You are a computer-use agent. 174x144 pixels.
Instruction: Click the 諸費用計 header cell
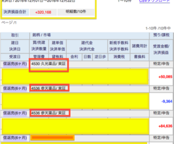click(140, 46)
